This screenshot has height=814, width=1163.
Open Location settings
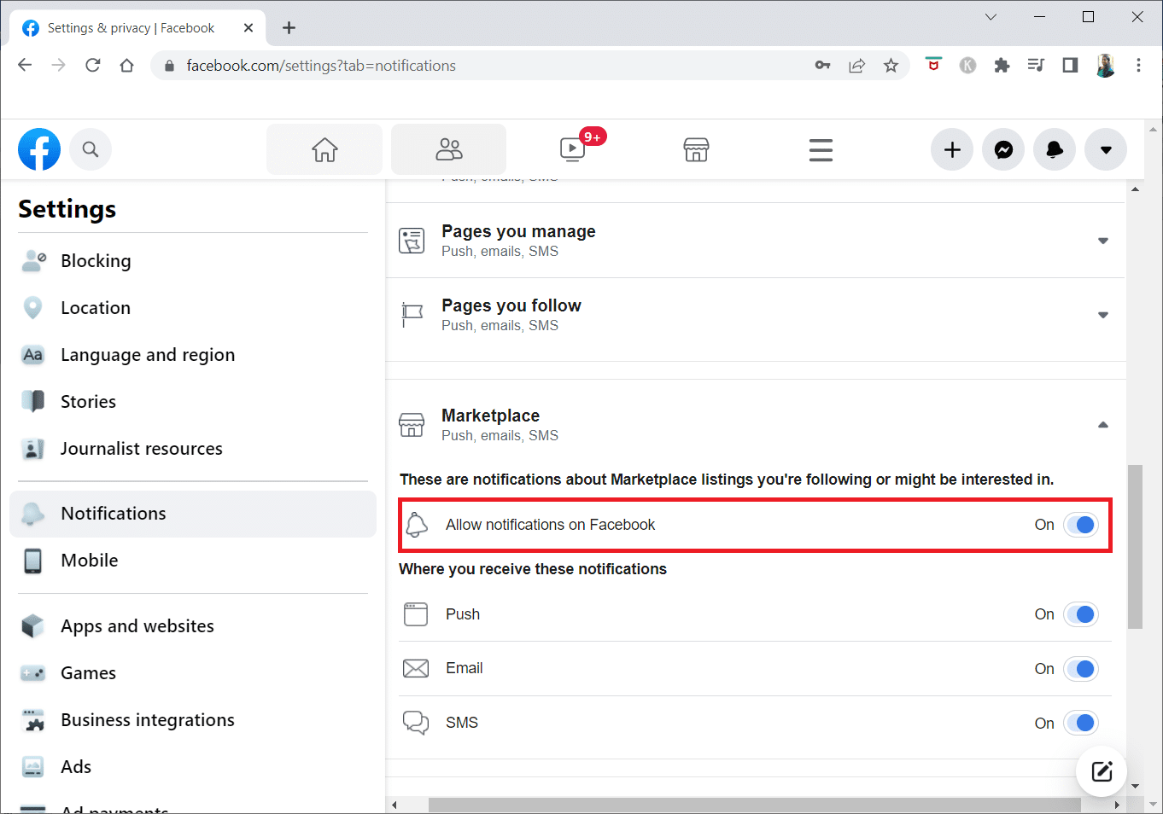tap(193, 308)
